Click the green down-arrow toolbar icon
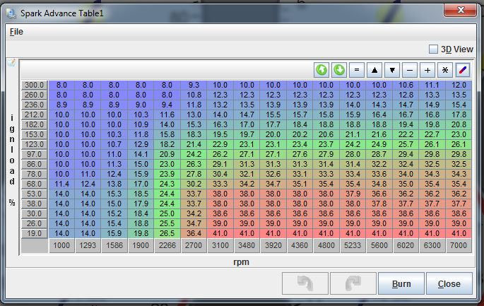484x306 pixels. [339, 70]
